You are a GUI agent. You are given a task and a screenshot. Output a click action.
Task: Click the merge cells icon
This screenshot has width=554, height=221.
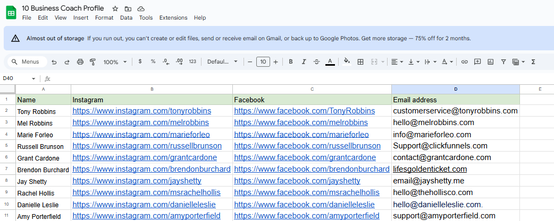coord(374,62)
